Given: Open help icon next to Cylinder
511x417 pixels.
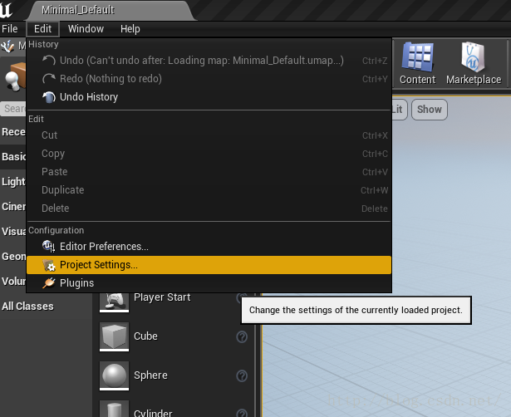Looking at the screenshot, I should click(242, 413).
